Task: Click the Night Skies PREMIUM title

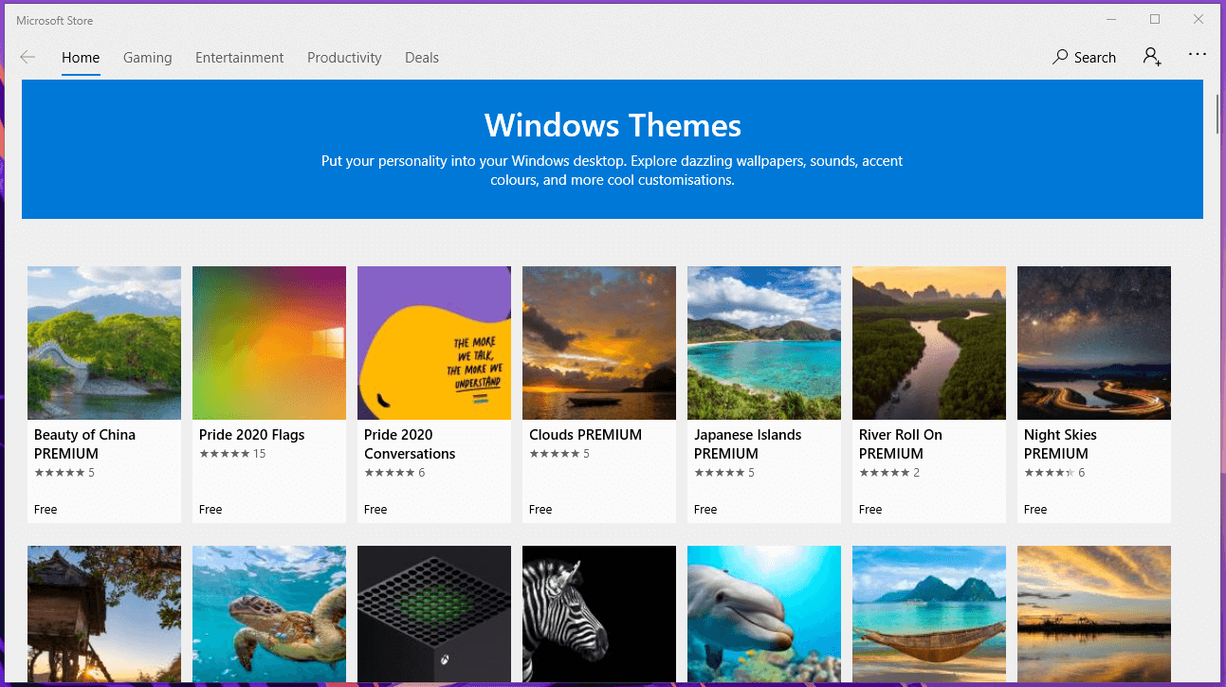Action: [x=1060, y=443]
